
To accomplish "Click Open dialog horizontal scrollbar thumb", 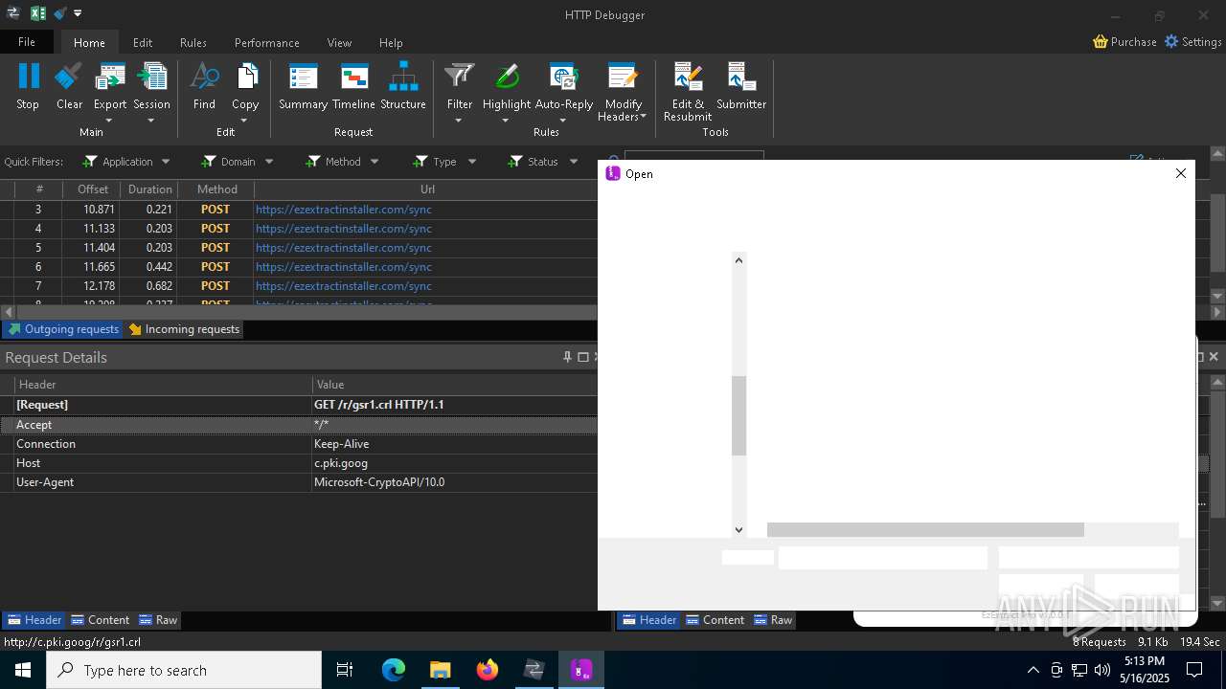I will [925, 529].
